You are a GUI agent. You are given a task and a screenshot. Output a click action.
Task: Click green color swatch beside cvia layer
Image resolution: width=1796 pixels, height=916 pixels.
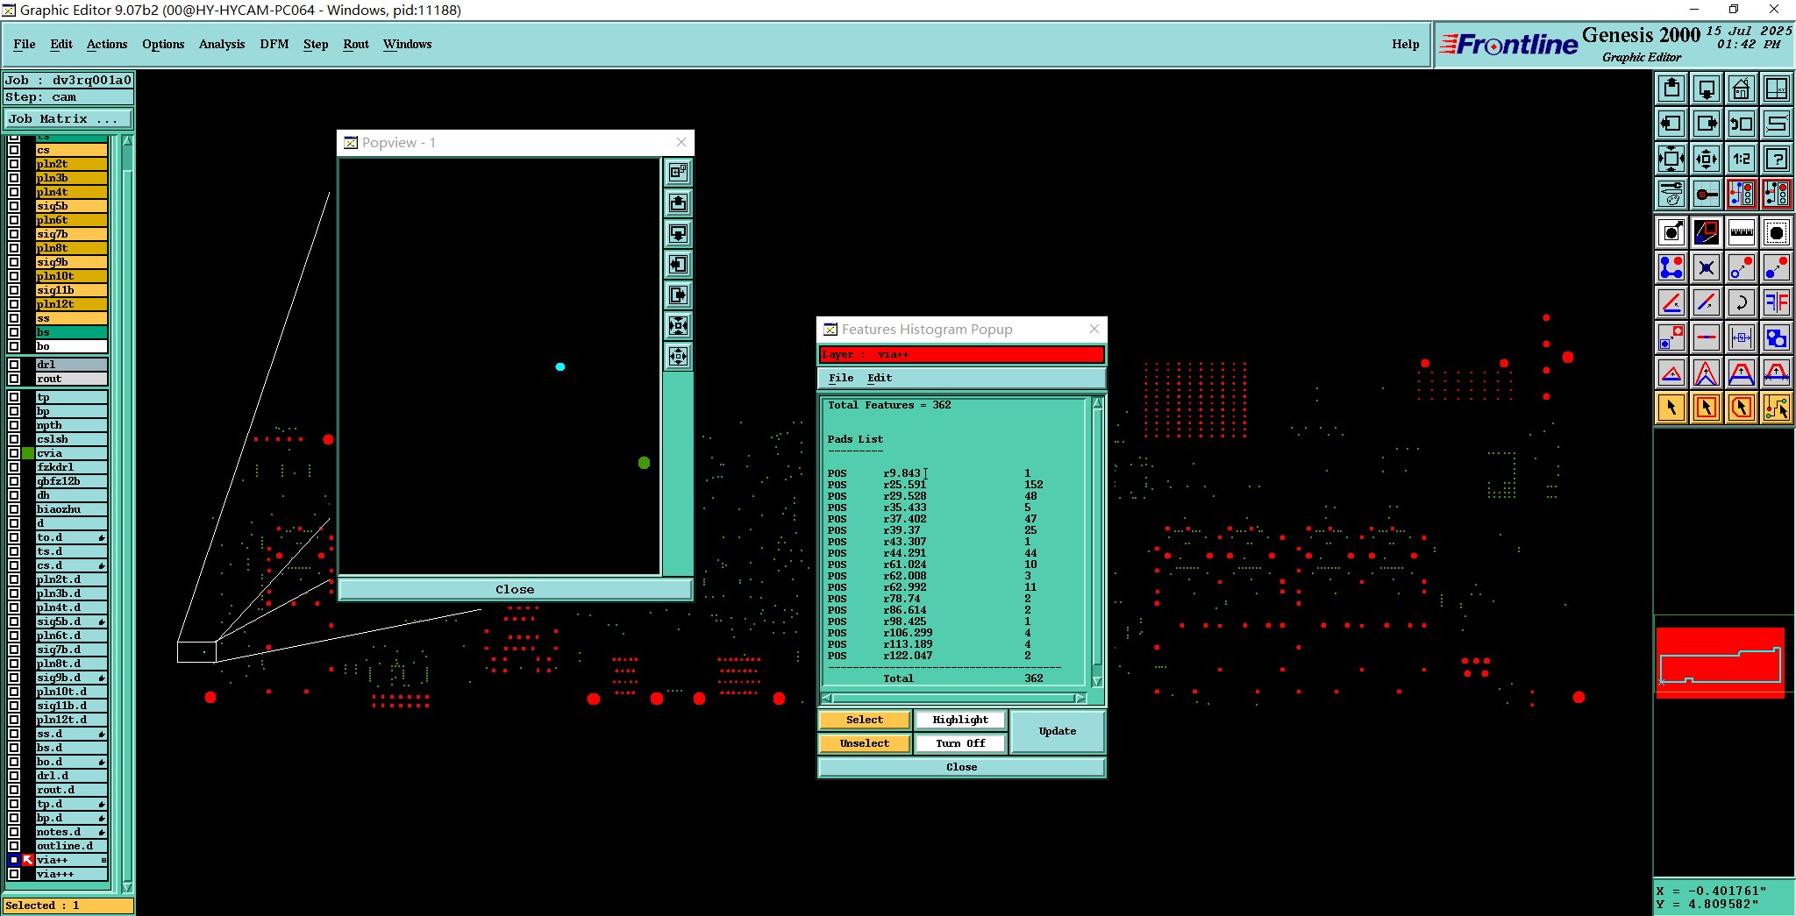[28, 453]
